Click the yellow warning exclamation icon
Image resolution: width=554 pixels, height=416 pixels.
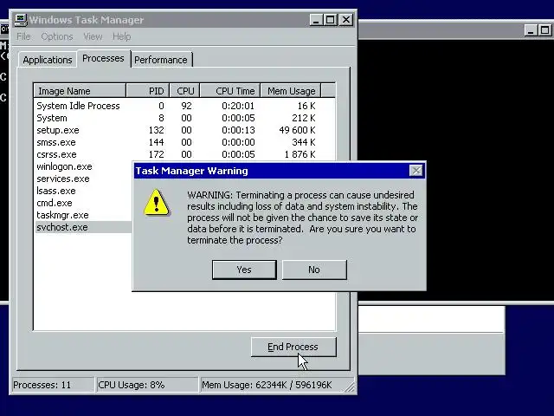click(157, 203)
